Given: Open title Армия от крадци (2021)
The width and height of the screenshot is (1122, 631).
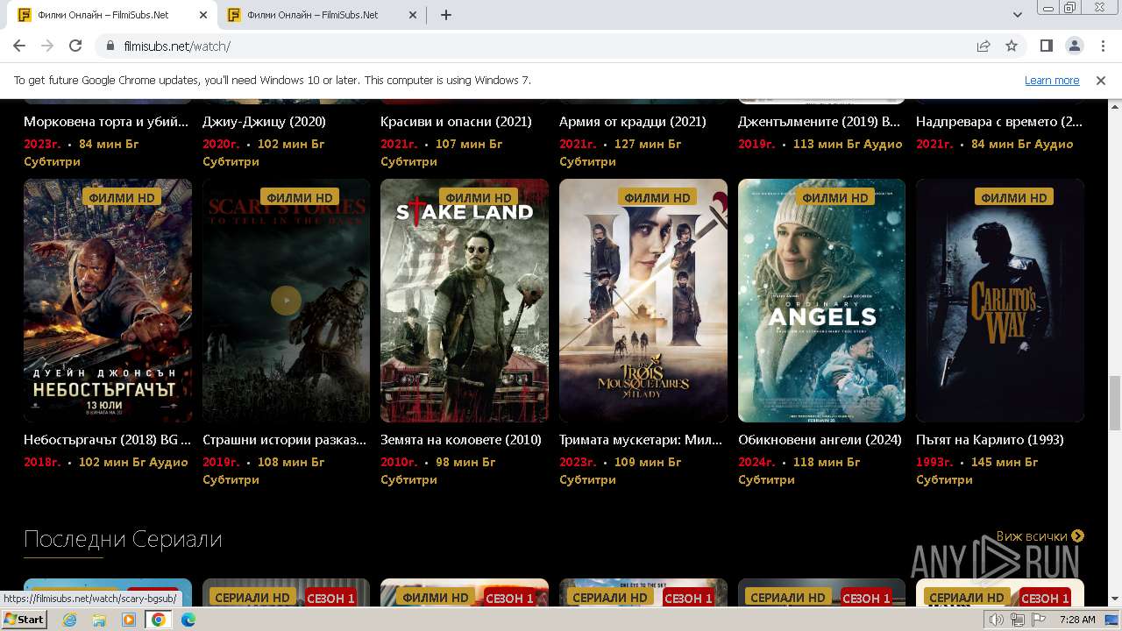Looking at the screenshot, I should click(633, 122).
